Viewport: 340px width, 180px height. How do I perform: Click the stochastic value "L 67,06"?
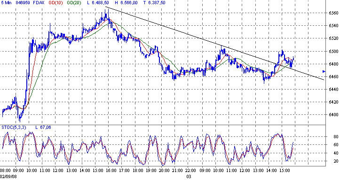coord(43,127)
